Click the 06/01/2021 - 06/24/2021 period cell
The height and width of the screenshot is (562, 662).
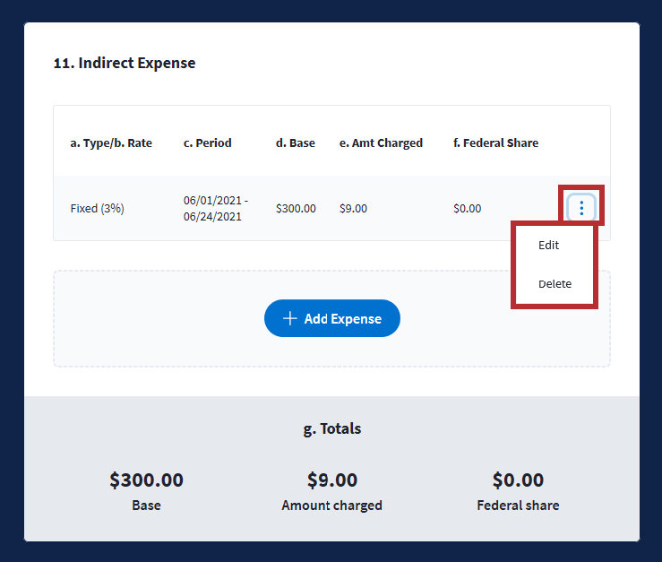coord(216,208)
